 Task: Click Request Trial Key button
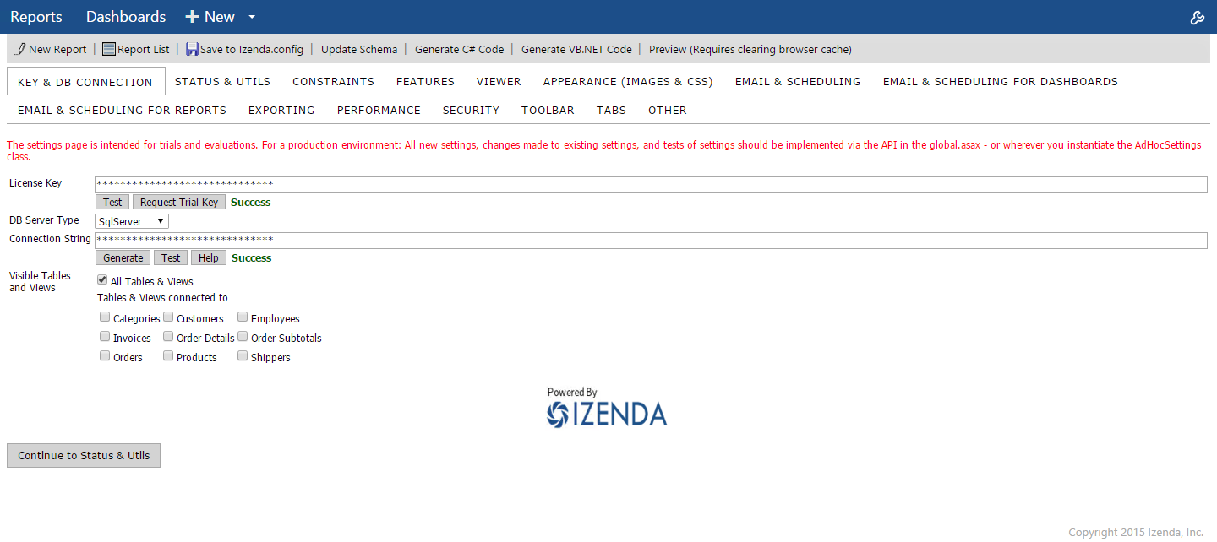pos(179,203)
